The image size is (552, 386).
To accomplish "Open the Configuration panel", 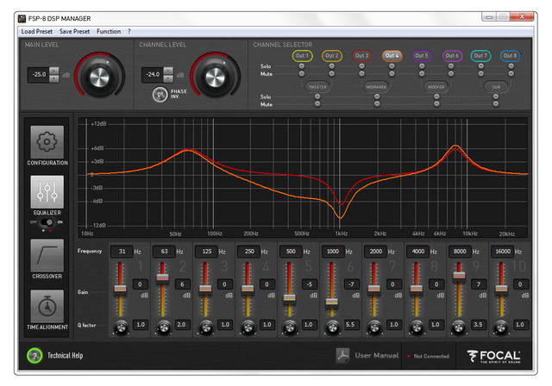I will coord(47,143).
